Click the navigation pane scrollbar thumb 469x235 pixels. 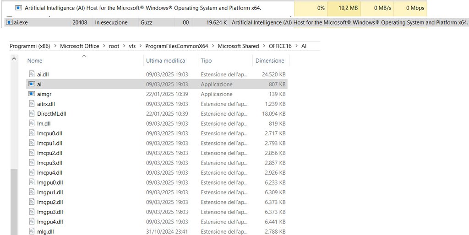coord(14,202)
